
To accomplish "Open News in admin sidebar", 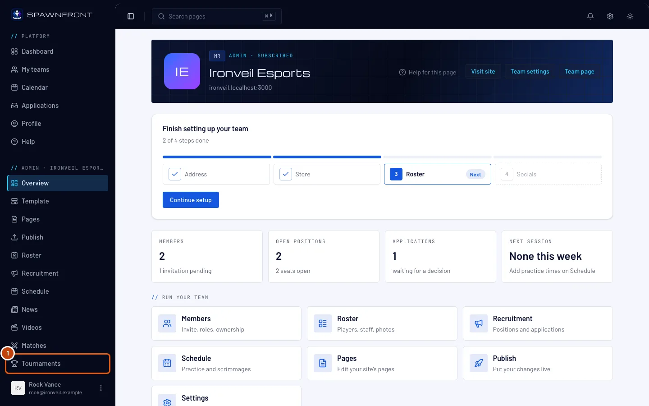I will [58, 309].
